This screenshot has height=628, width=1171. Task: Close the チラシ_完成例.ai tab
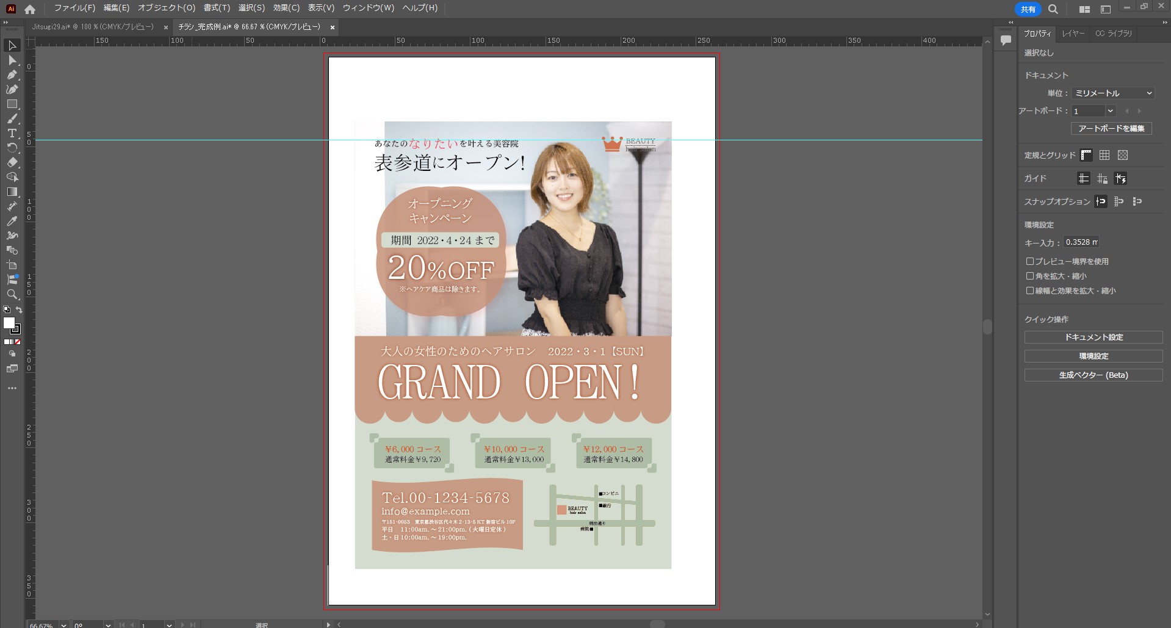pos(333,27)
